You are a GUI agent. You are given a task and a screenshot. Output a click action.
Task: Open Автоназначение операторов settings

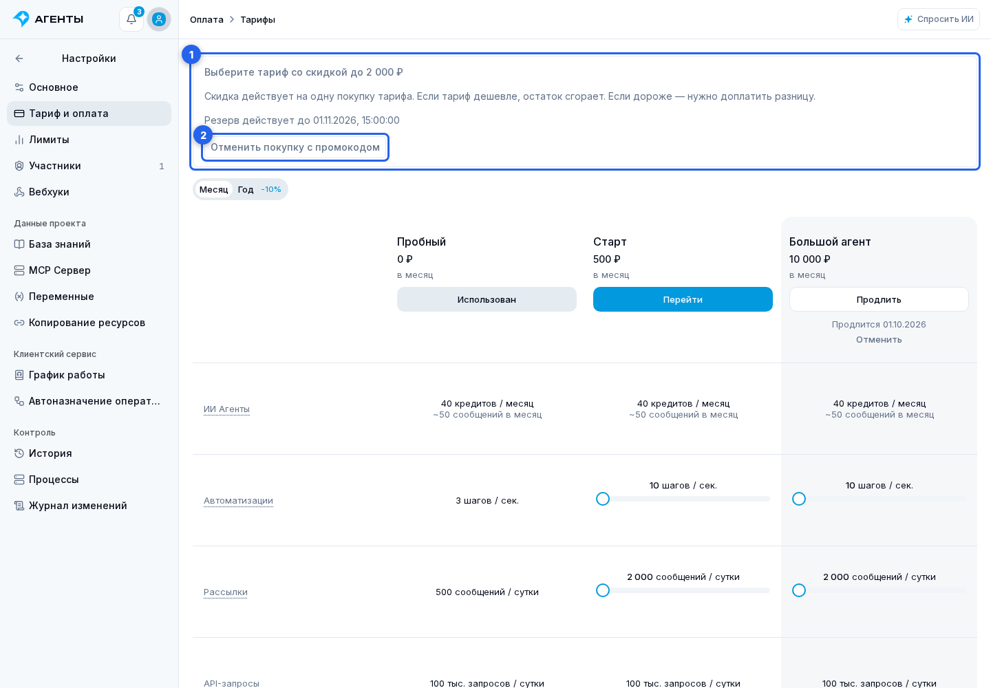point(89,401)
